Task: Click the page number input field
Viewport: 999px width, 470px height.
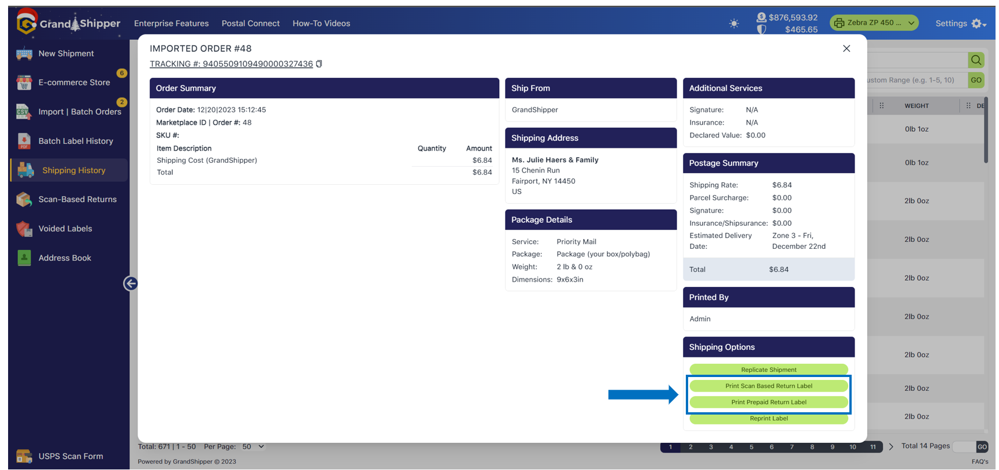Action: (x=964, y=447)
